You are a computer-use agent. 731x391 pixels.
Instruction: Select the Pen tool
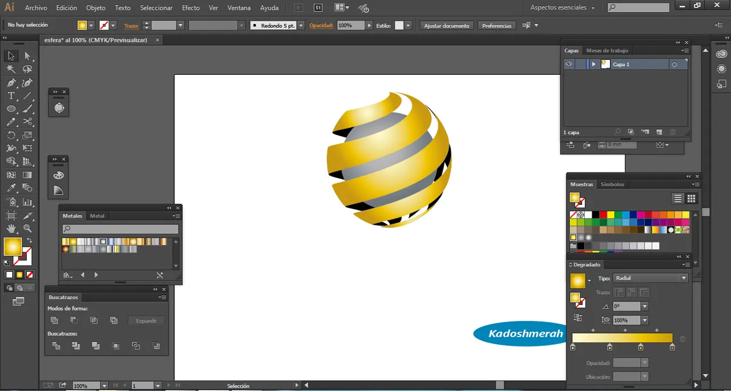[11, 83]
